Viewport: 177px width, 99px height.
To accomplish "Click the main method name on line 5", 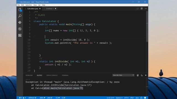I will click(x=69, y=24).
